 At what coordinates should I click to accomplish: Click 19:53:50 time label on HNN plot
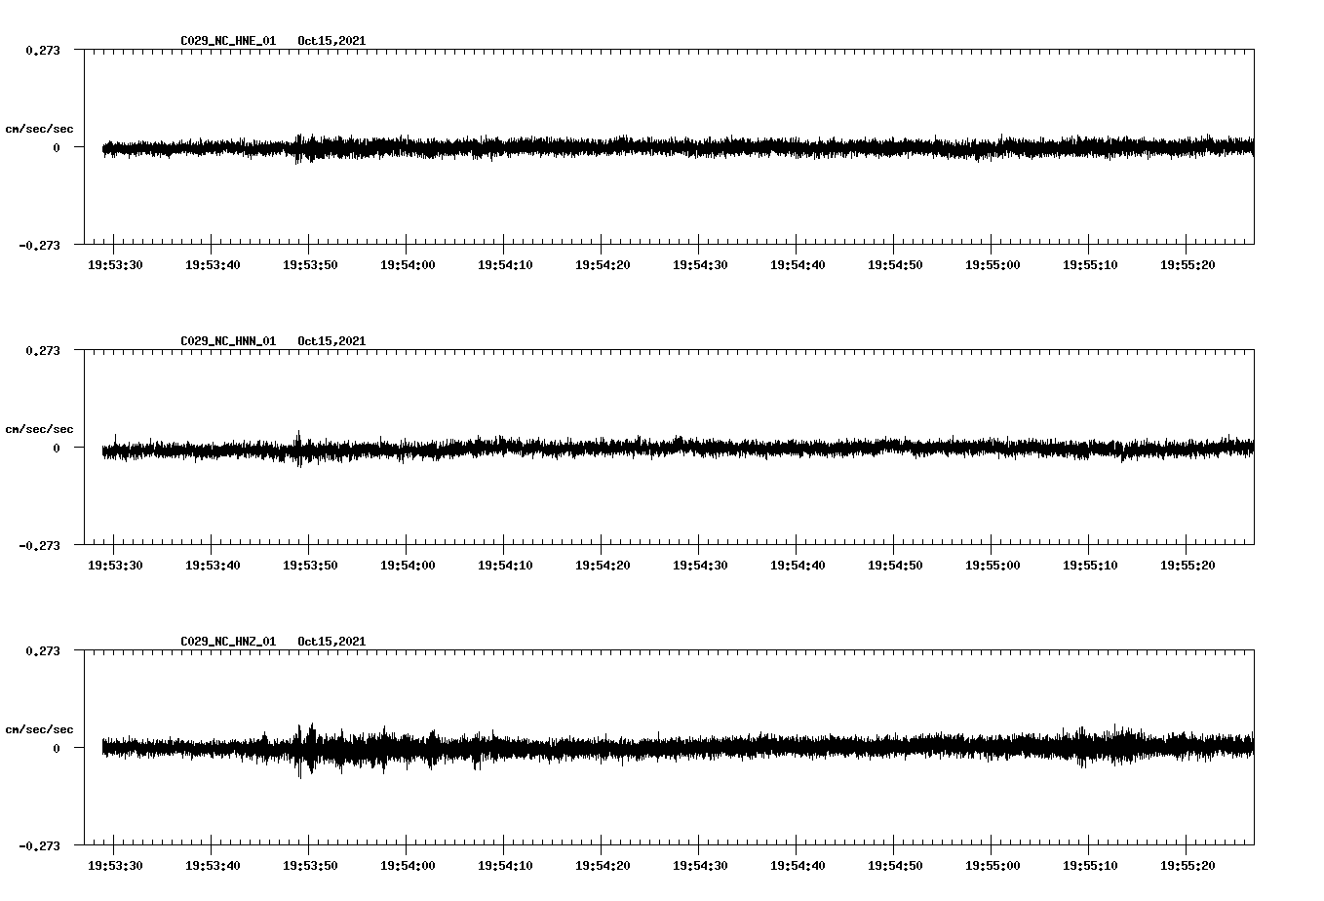click(x=310, y=566)
